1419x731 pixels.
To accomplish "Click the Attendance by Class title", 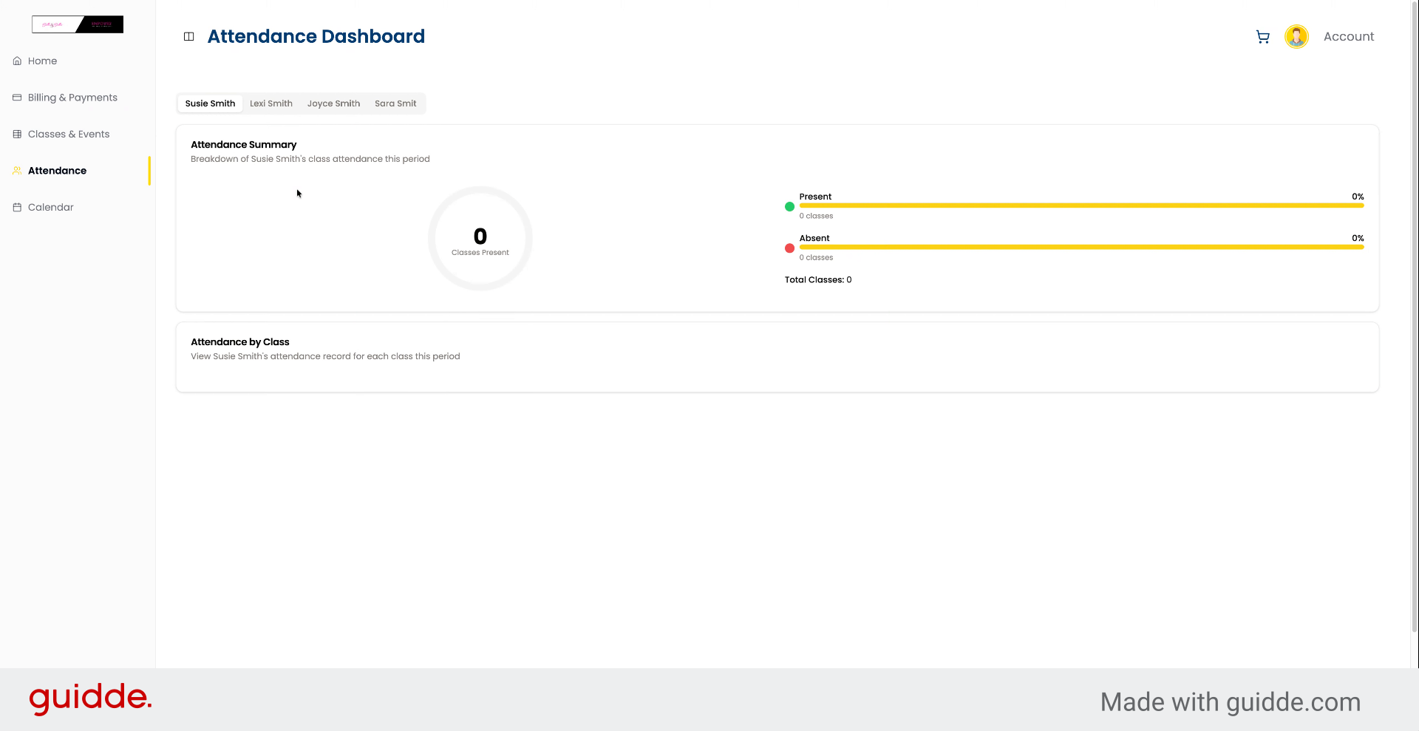I will pyautogui.click(x=239, y=342).
